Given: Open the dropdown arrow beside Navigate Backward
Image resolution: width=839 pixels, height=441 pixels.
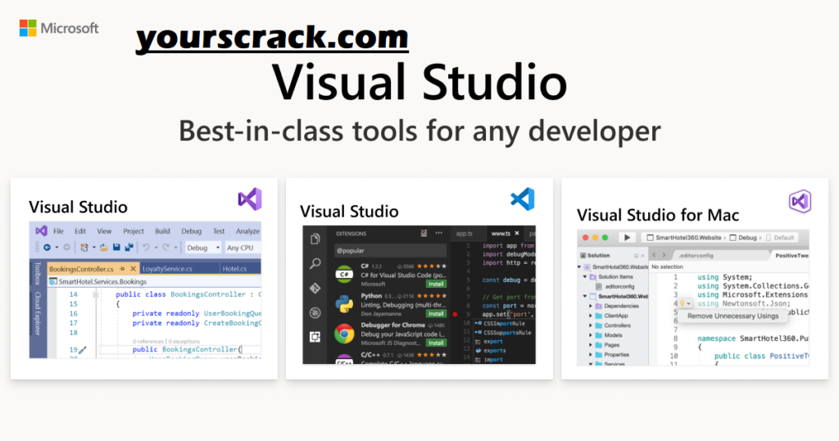Looking at the screenshot, I should pyautogui.click(x=57, y=248).
